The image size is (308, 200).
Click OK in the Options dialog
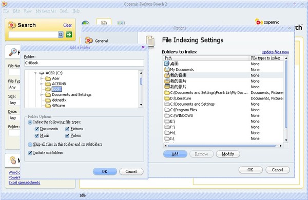click(x=251, y=170)
